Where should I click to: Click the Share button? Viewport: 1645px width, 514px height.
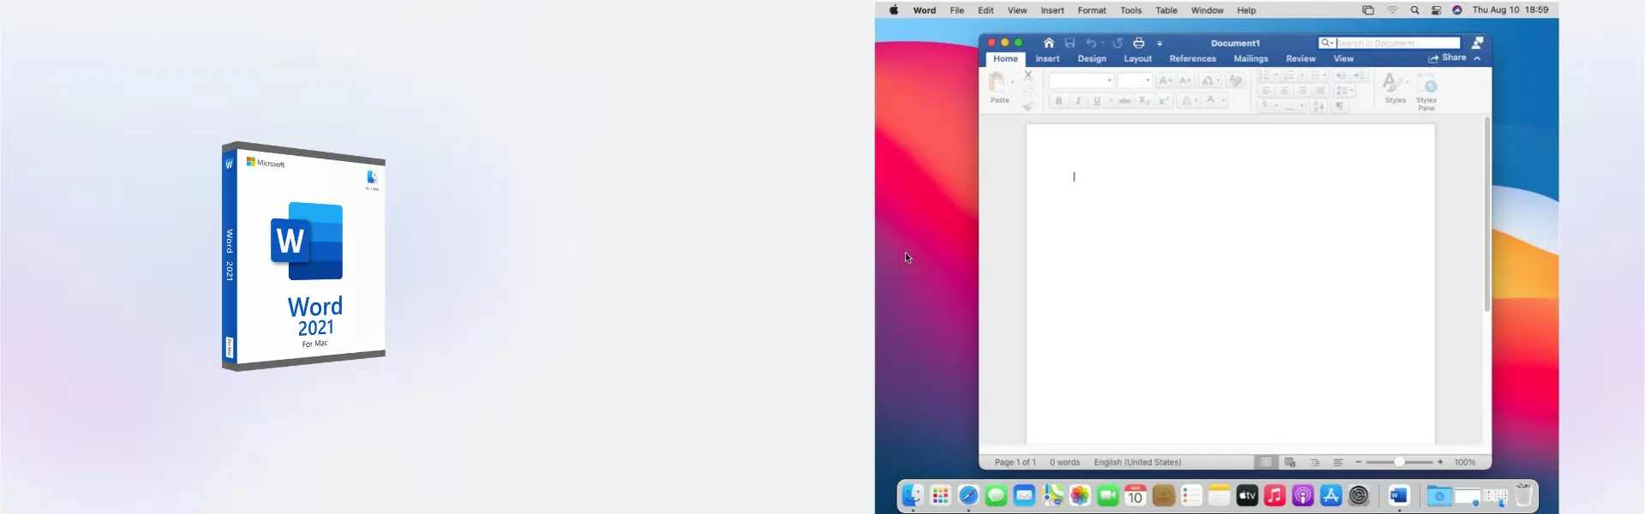(1447, 58)
